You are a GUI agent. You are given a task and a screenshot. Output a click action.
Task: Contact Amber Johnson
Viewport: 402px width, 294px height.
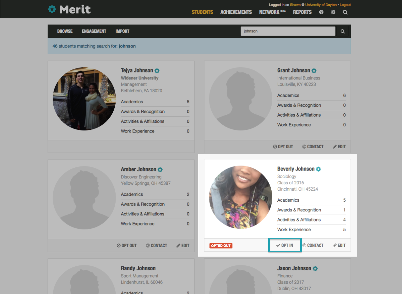[x=156, y=246]
